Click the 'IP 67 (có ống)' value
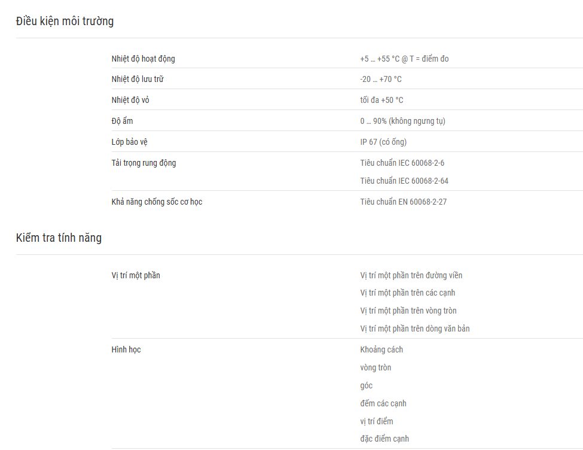 point(383,142)
